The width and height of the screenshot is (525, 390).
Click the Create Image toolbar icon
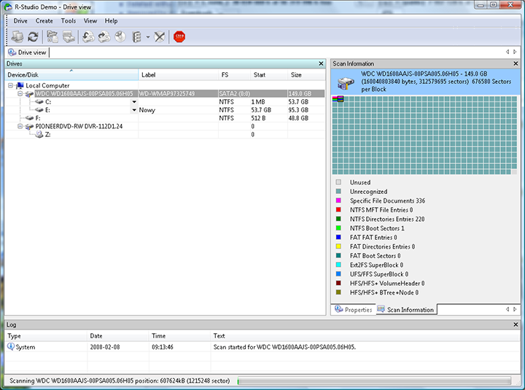[104, 36]
